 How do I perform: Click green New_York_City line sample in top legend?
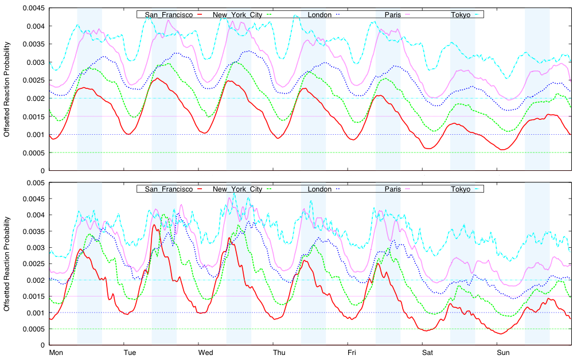[268, 15]
